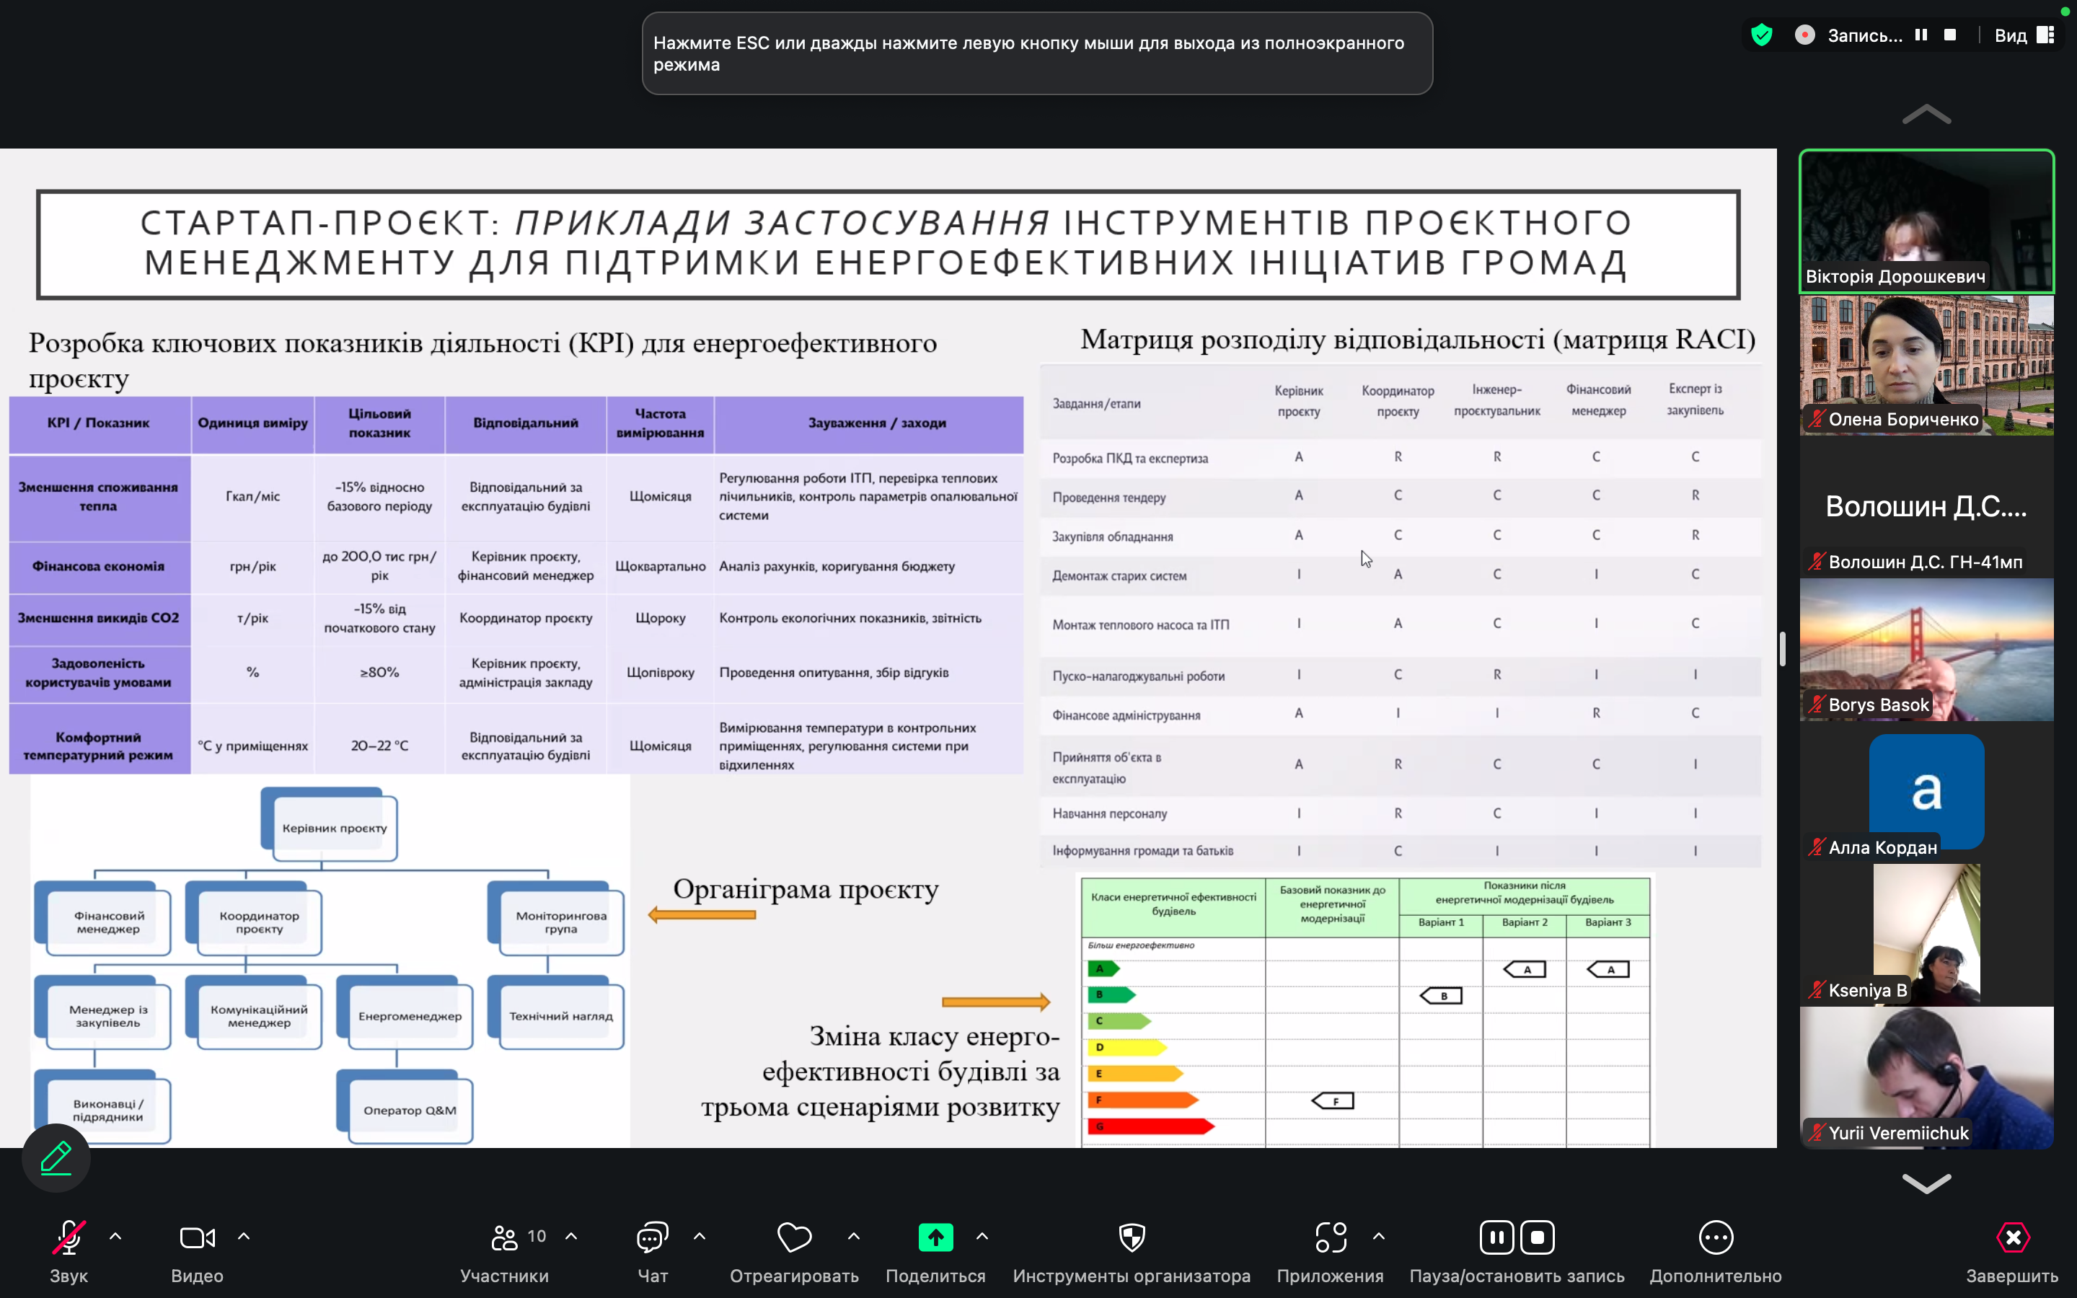The image size is (2077, 1298).
Task: Open the Participants list icon
Action: coord(506,1237)
